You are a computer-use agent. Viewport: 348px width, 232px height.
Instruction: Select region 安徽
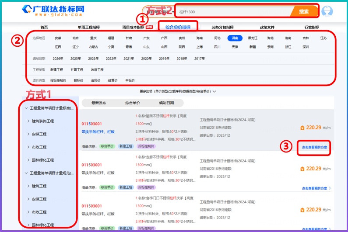pyautogui.click(x=58, y=38)
